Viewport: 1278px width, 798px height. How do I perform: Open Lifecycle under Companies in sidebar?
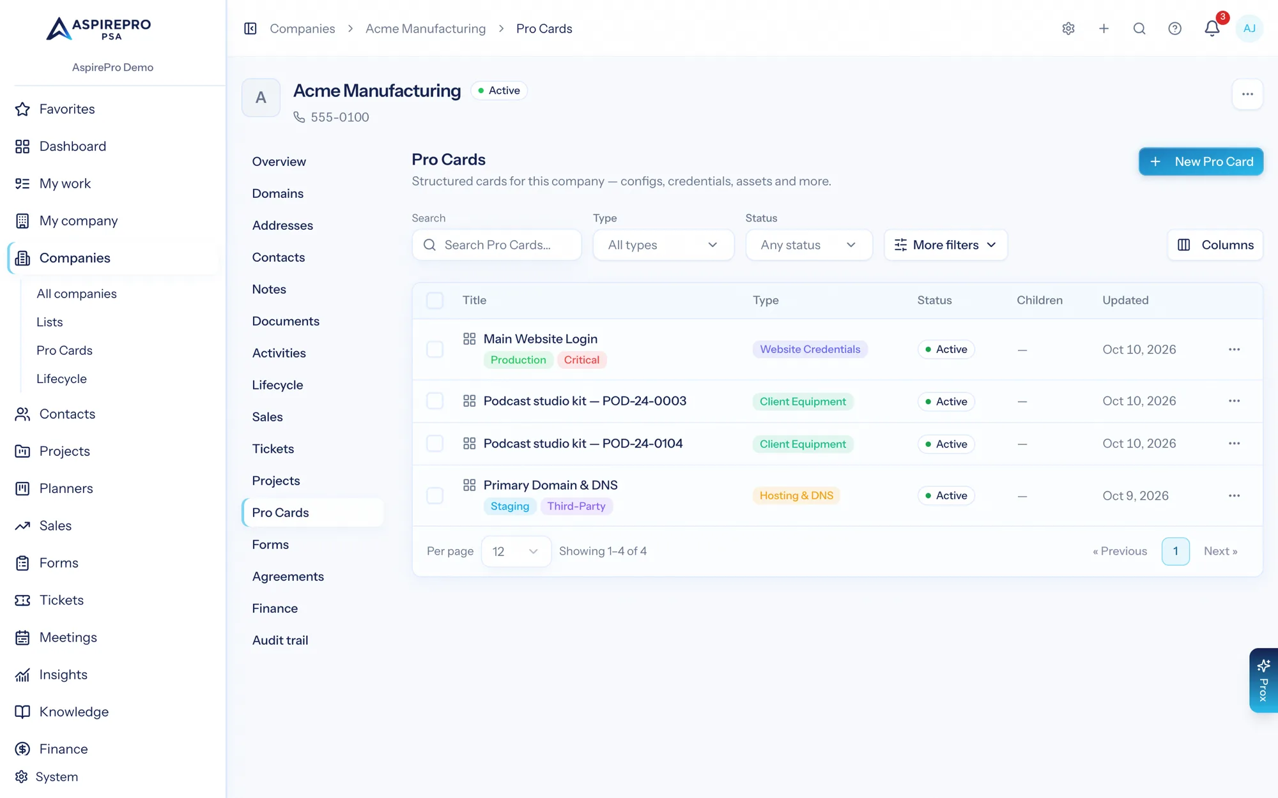pos(61,379)
